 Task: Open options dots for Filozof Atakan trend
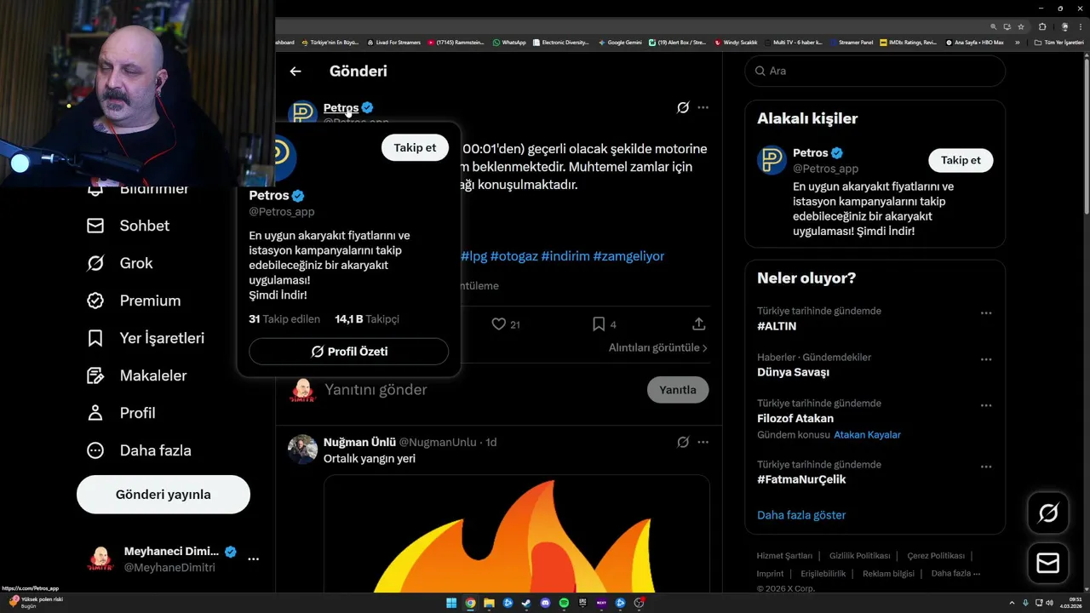986,405
